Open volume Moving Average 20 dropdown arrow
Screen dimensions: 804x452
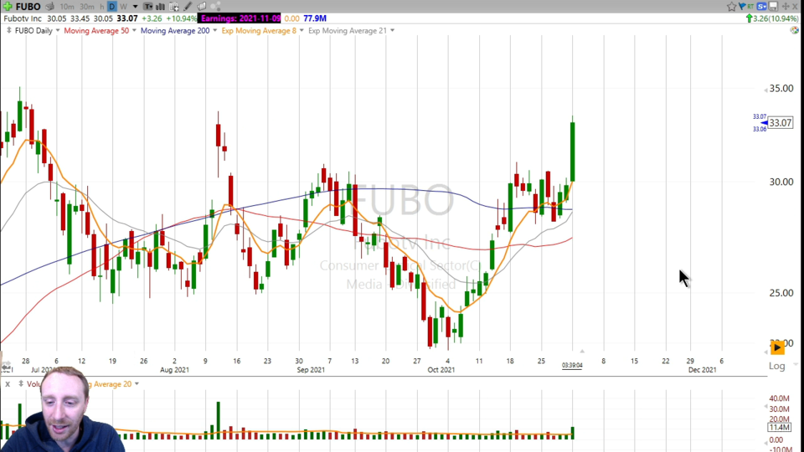click(x=137, y=384)
